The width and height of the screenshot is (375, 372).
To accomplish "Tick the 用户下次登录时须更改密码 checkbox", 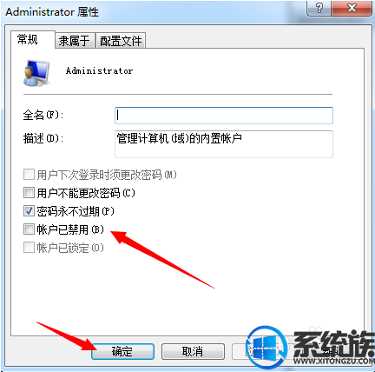I will click(x=29, y=175).
